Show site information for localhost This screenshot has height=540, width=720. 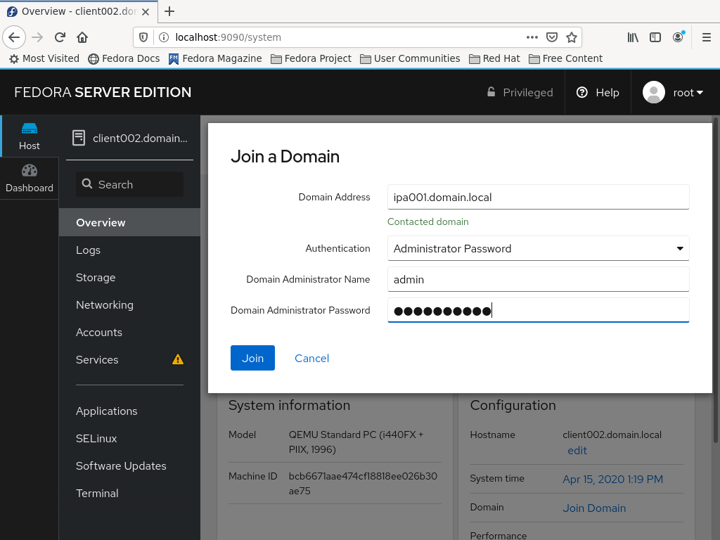tap(163, 37)
